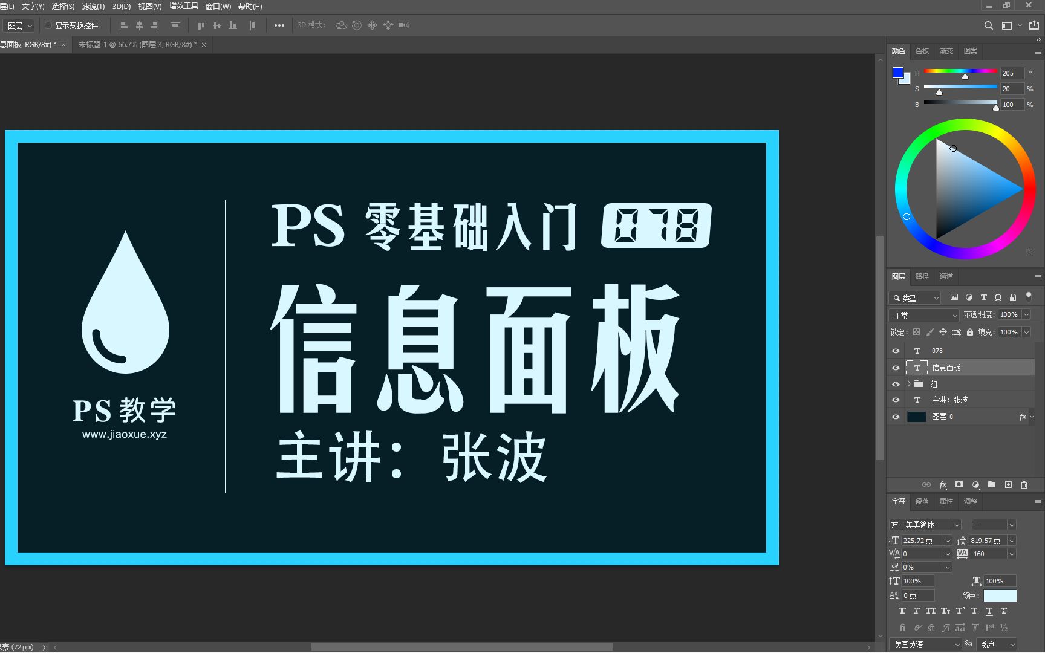The height and width of the screenshot is (653, 1045).
Task: Select the 主讲: 张波 layer name
Action: pyautogui.click(x=950, y=400)
